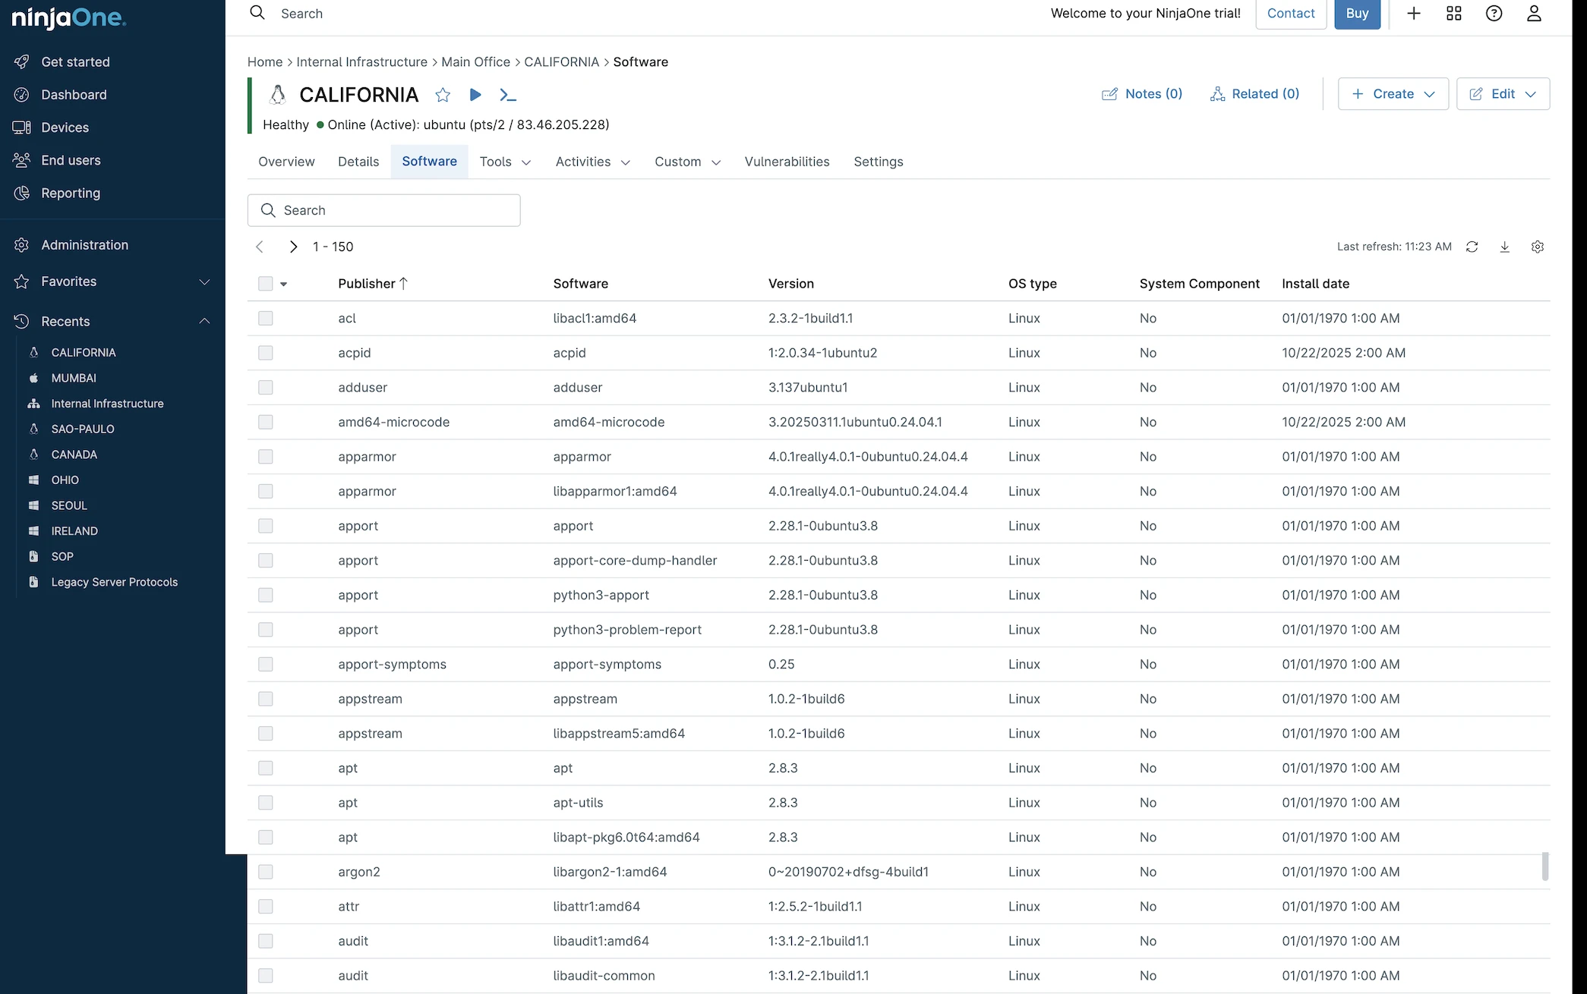
Task: Click the vertical scrollbar thumb
Action: pos(1544,867)
